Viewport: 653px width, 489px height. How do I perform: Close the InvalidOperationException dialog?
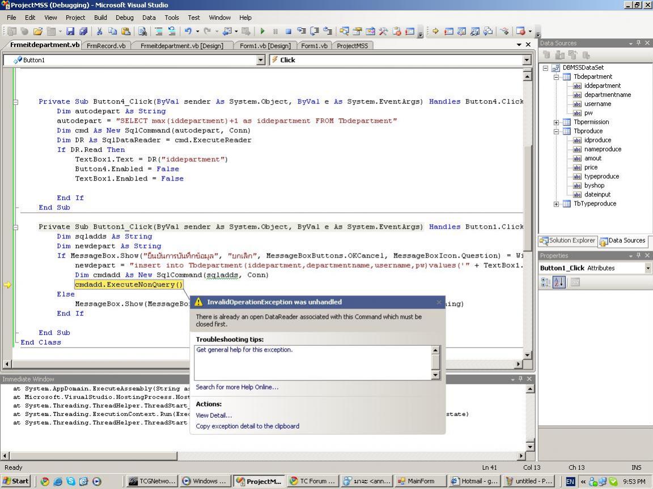coord(439,302)
